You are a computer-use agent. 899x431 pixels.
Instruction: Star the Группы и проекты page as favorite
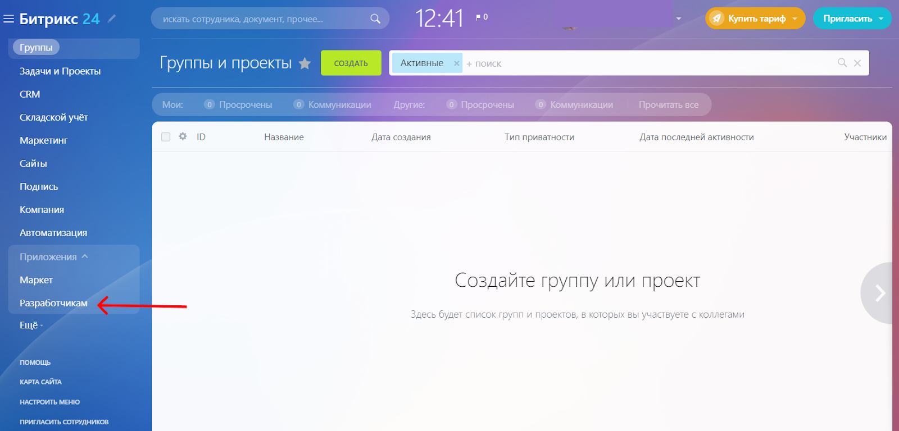point(305,63)
